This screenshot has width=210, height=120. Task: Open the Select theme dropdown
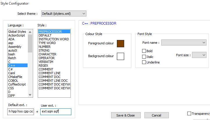[64, 14]
